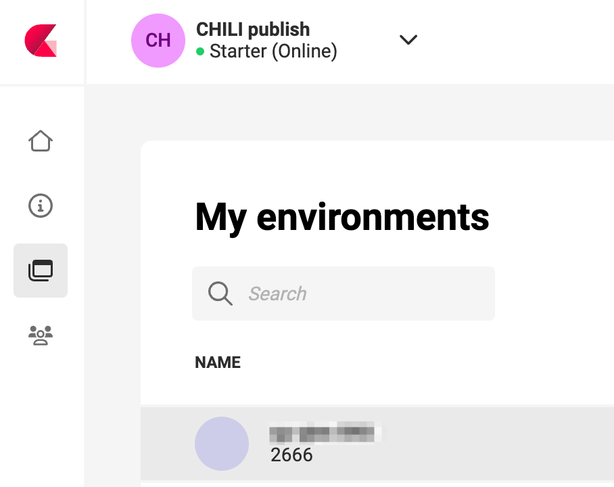This screenshot has width=614, height=487.
Task: Open the info section in sidebar
Action: point(41,206)
